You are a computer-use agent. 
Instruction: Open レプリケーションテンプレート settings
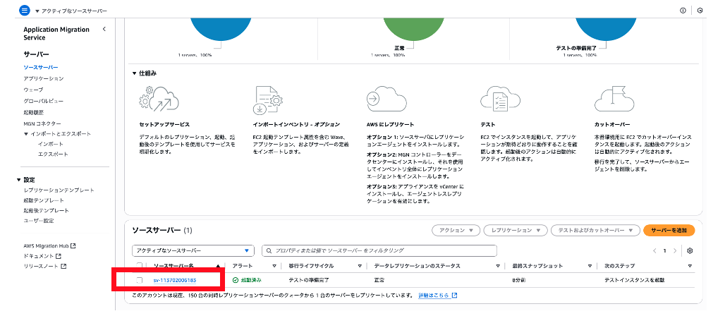[x=59, y=190]
